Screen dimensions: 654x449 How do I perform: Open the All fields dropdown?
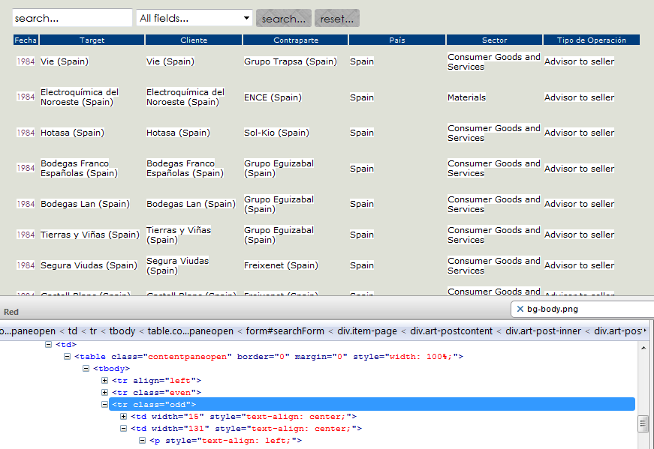point(194,18)
